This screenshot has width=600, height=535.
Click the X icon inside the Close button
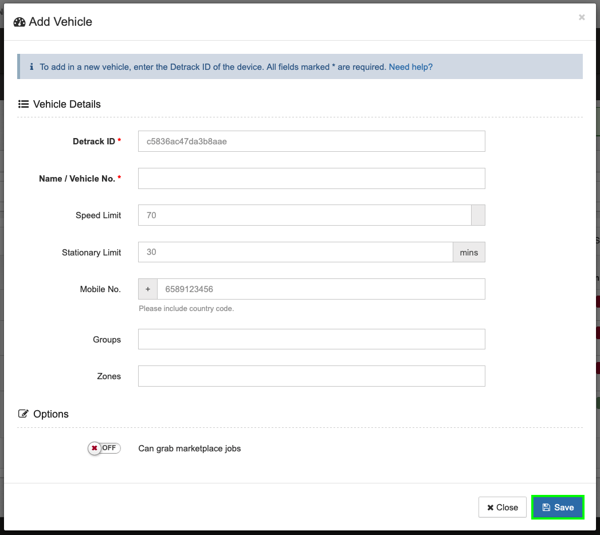[x=491, y=507]
